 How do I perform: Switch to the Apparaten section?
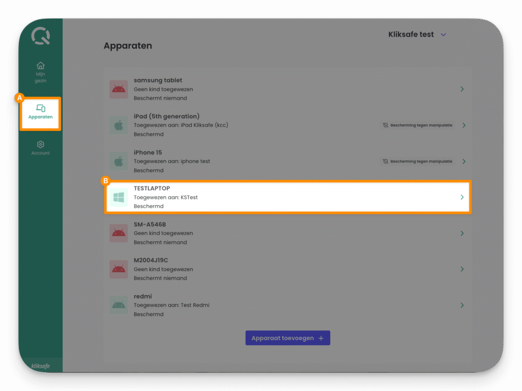40,113
